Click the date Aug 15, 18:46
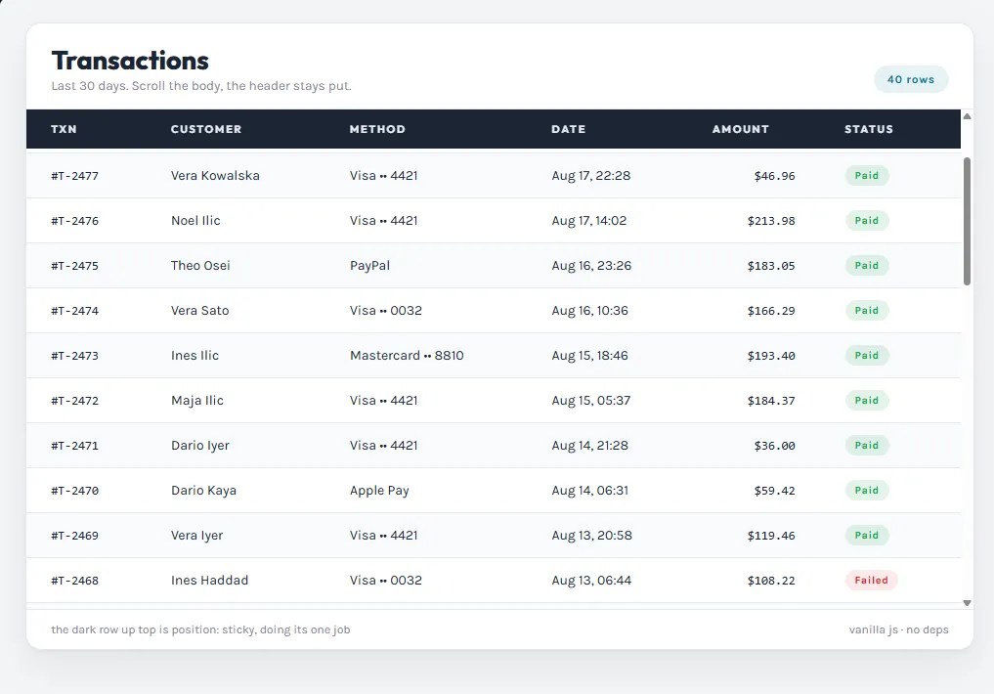The width and height of the screenshot is (994, 694). 589,356
